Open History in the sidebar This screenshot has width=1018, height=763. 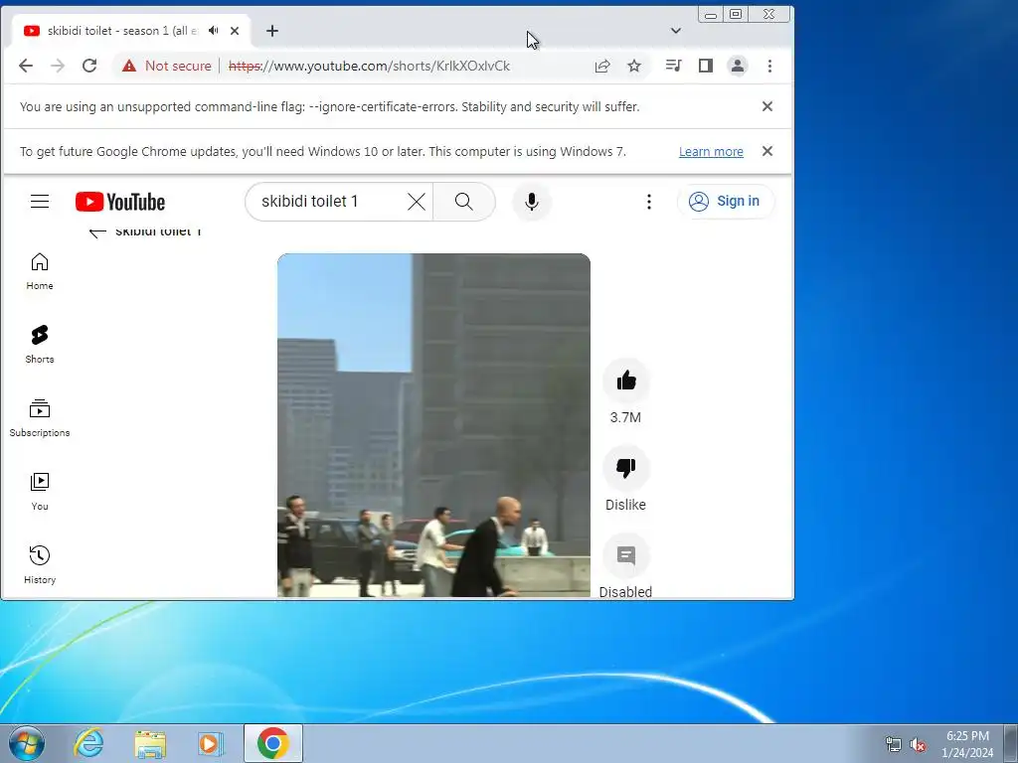point(40,565)
